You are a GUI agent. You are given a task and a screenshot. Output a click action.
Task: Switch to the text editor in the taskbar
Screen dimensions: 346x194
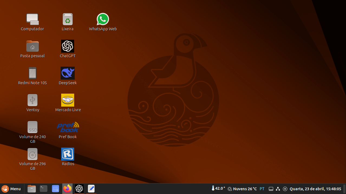point(91,189)
